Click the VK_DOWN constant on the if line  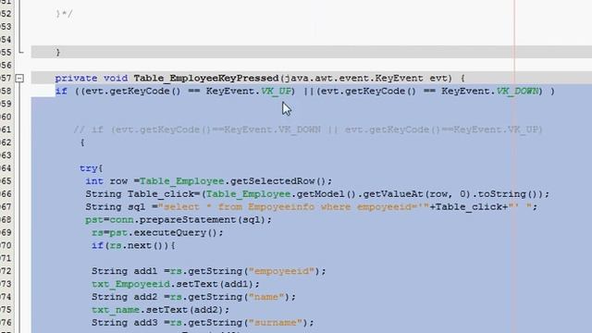pyautogui.click(x=517, y=91)
